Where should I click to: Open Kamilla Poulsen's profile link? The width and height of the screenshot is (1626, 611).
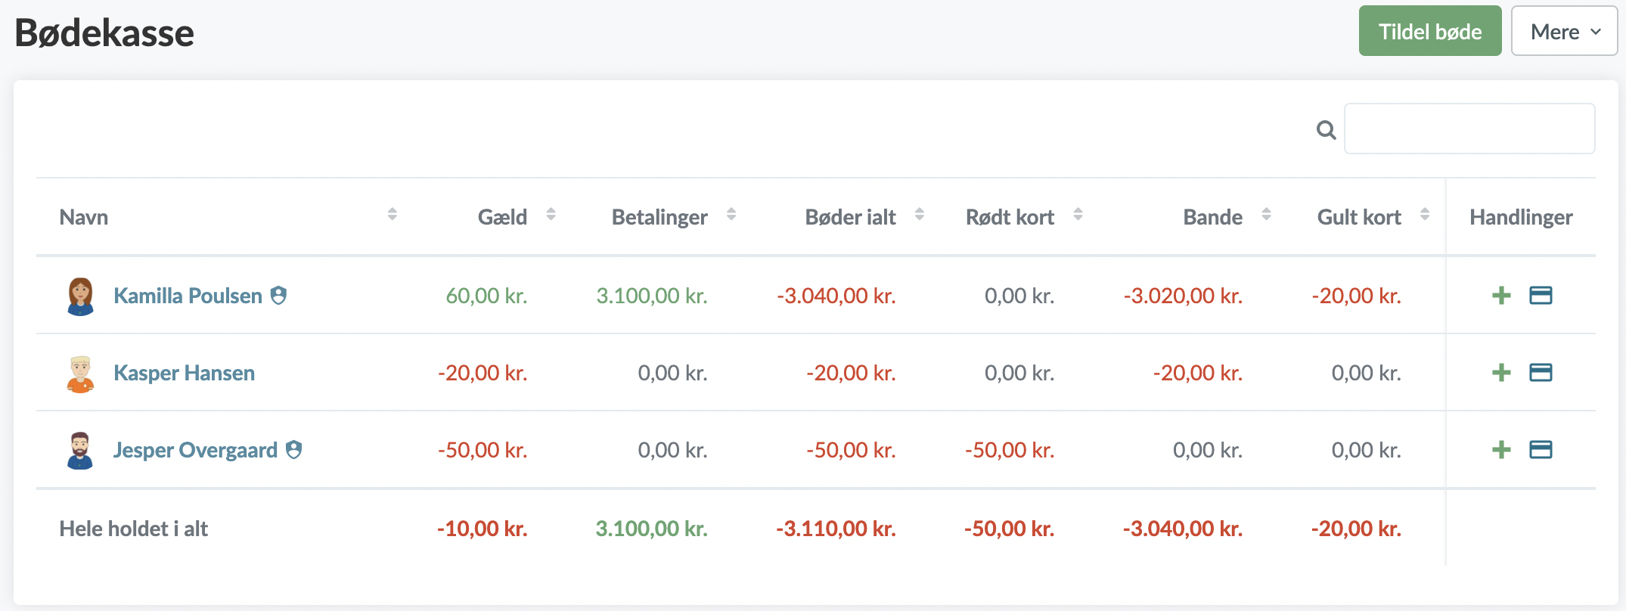188,296
